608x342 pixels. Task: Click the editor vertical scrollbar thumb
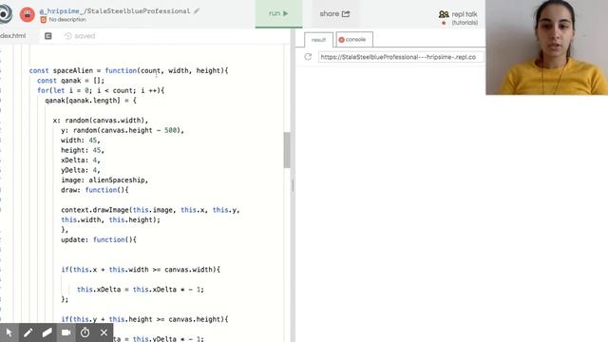[x=287, y=150]
